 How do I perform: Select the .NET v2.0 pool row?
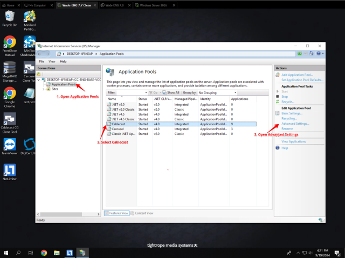(181, 104)
